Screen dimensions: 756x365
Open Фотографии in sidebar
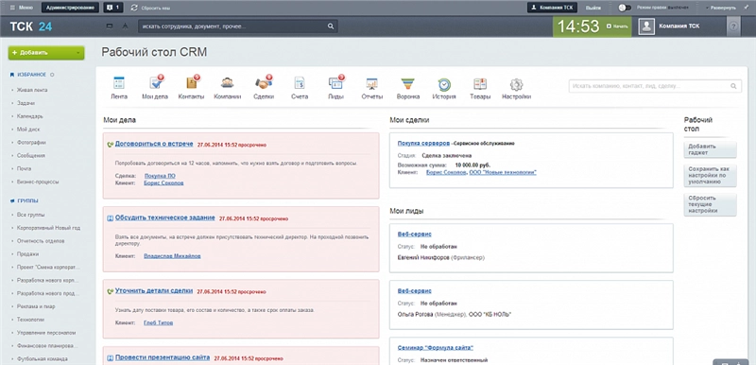pos(31,143)
